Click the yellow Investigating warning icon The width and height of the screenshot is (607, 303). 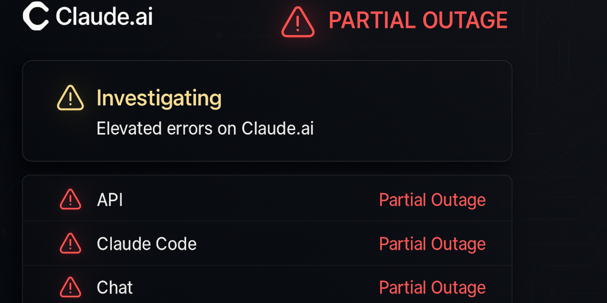[x=70, y=98]
